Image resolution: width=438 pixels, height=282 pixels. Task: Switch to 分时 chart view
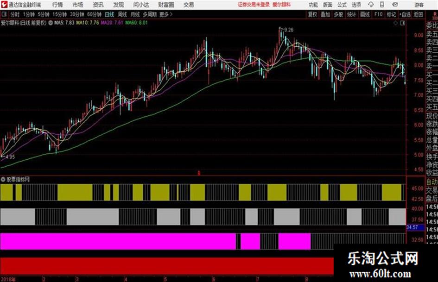click(15, 14)
